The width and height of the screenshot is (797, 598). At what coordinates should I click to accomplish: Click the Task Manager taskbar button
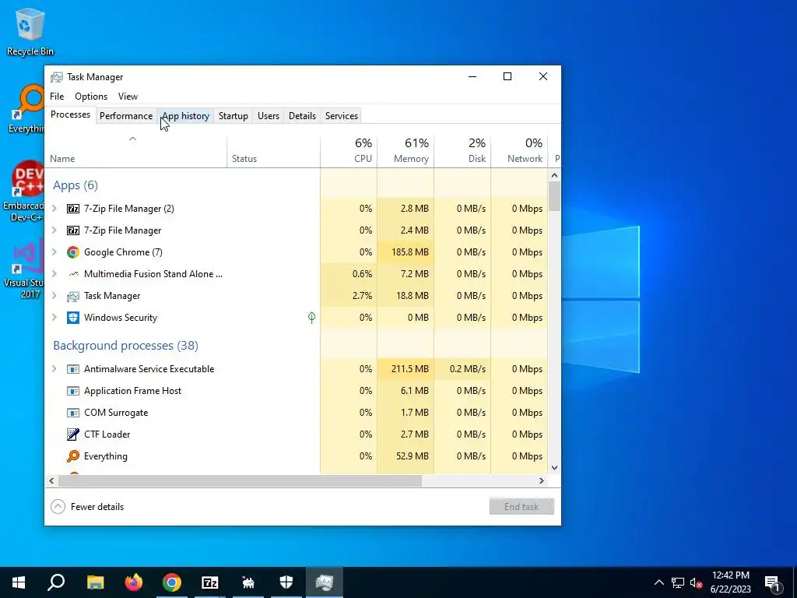325,582
